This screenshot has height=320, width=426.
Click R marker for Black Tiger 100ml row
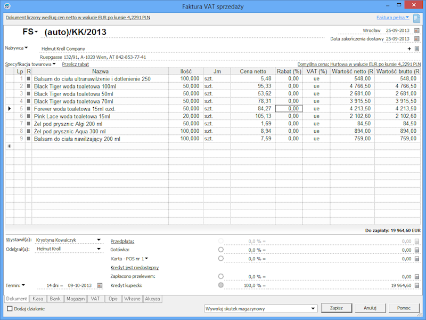[x=29, y=86]
